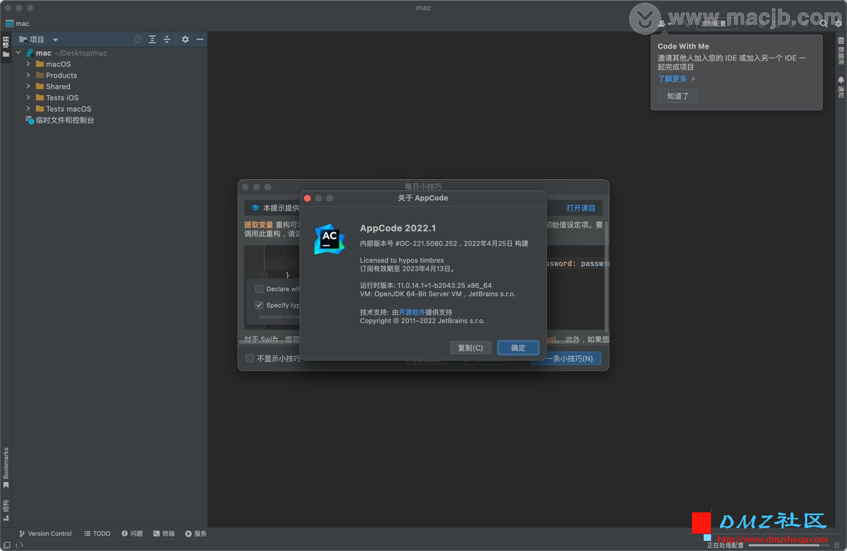Click next tip button 条小技巧(N)
847x551 pixels.
tap(567, 358)
